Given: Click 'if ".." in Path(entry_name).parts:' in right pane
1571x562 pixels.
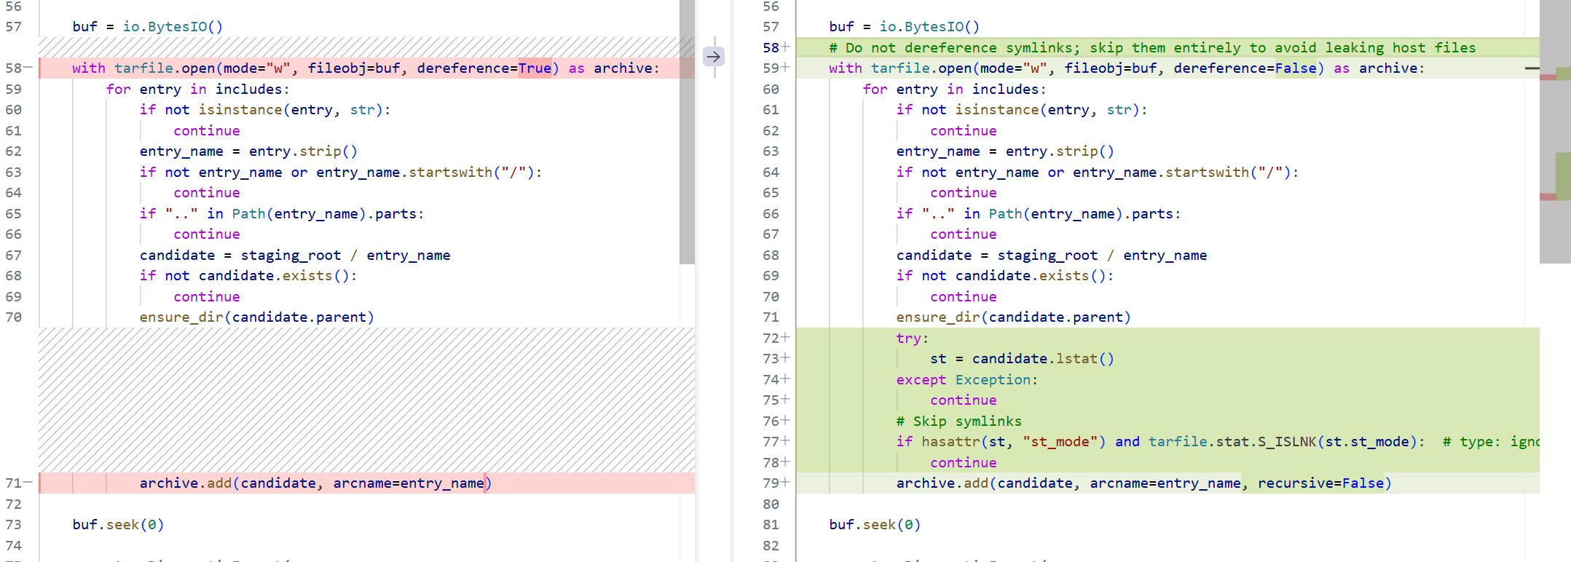Looking at the screenshot, I should (1039, 214).
